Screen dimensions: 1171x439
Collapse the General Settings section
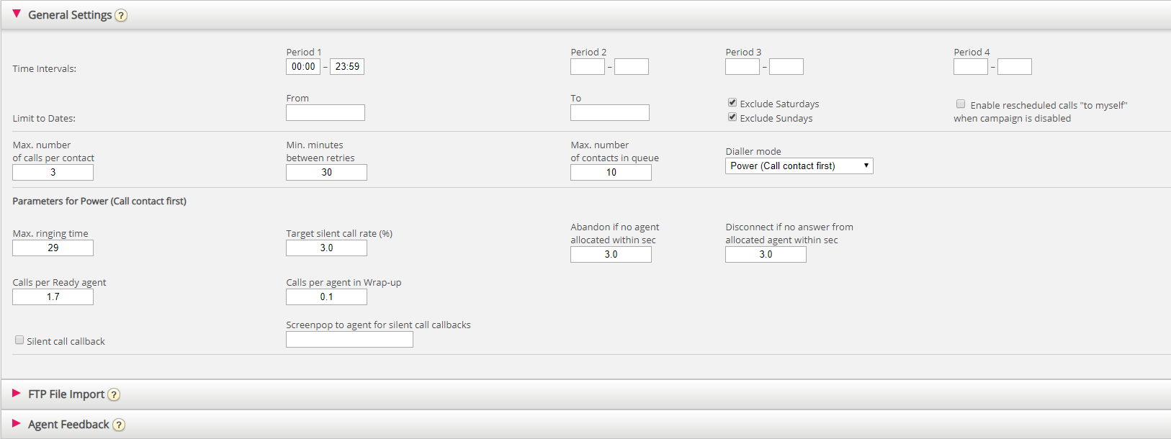coord(17,14)
